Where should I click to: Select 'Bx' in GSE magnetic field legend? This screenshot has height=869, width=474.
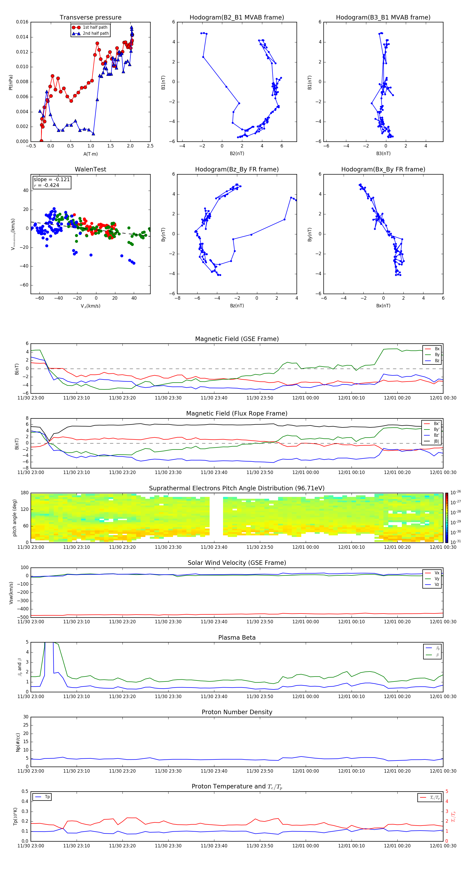click(432, 349)
